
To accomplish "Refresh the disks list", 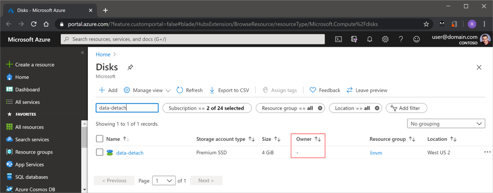I will (189, 90).
